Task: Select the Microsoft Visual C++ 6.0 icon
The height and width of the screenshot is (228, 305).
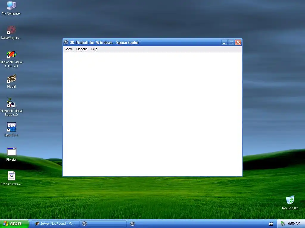Action: click(x=11, y=59)
